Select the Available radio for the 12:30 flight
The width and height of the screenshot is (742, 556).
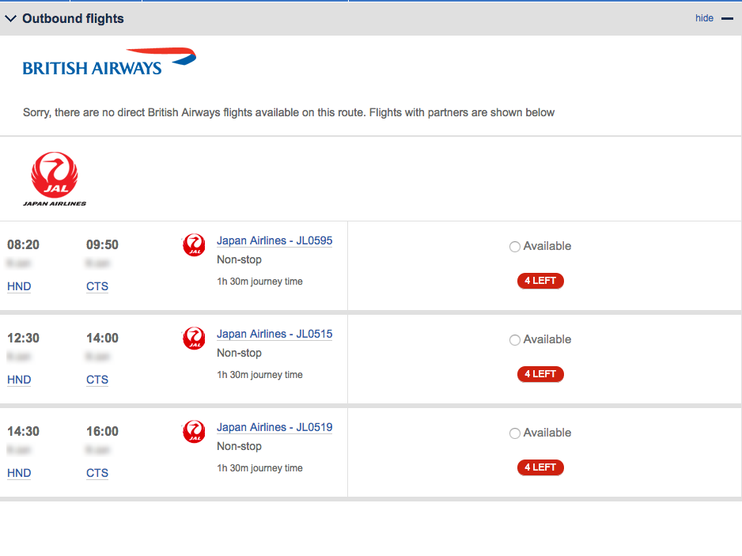click(515, 340)
